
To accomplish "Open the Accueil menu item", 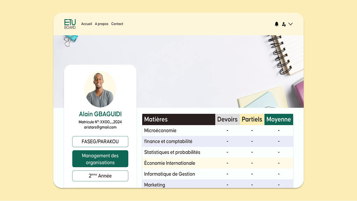I will pyautogui.click(x=86, y=24).
